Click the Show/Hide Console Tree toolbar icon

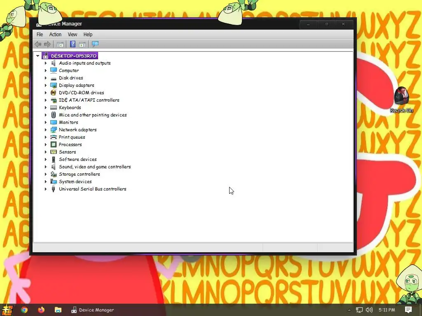60,44
